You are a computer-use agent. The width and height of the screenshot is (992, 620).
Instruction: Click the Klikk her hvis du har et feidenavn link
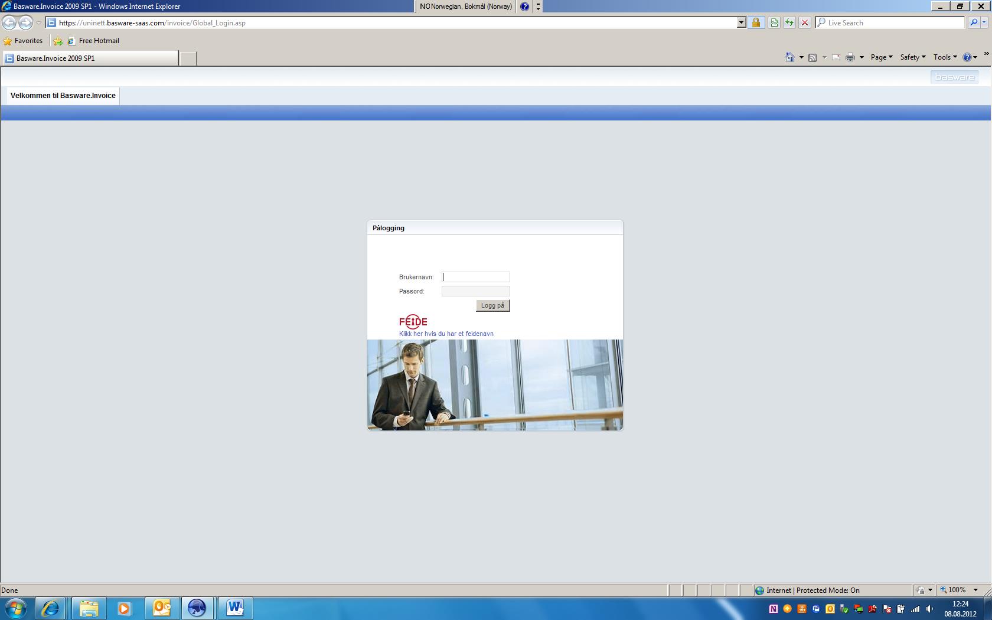coord(446,334)
